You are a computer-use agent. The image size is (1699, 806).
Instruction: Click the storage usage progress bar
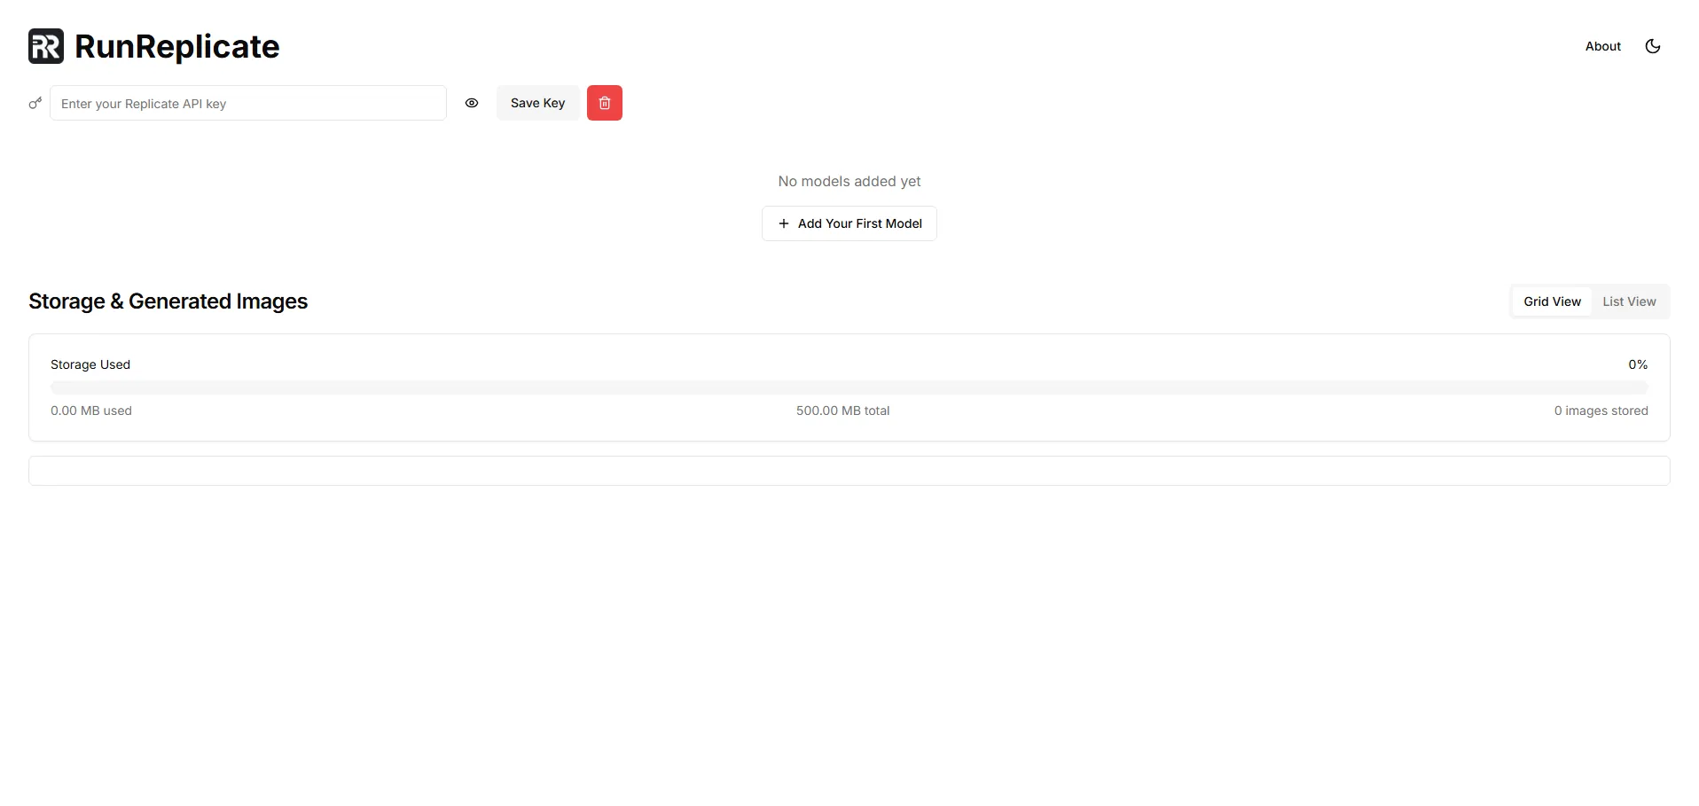click(849, 387)
